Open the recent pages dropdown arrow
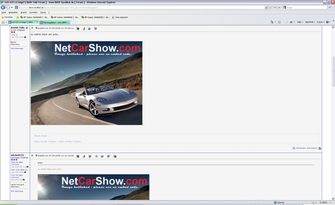 click(12, 7)
